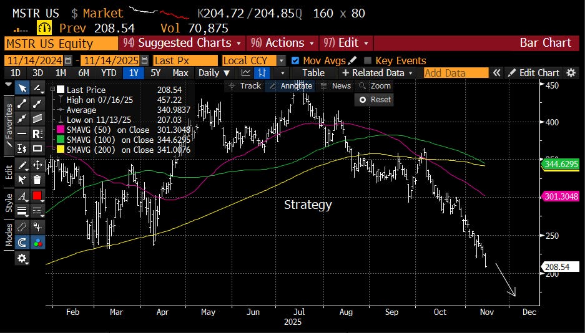Collapse panel with double chevron

[496, 72]
